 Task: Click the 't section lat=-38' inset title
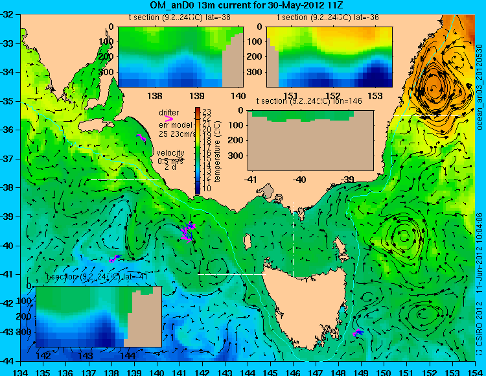[179, 18]
